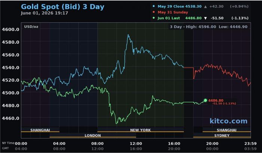
Task: Click the green Jun 01 legend dot
Action: coord(154,18)
